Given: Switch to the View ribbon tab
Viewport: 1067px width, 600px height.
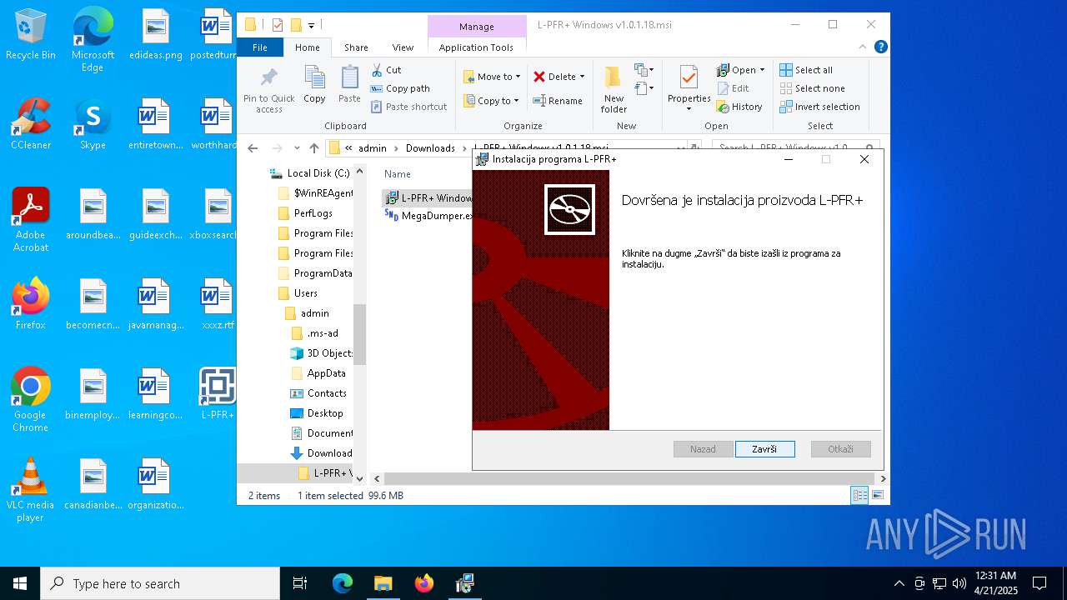Looking at the screenshot, I should (403, 47).
